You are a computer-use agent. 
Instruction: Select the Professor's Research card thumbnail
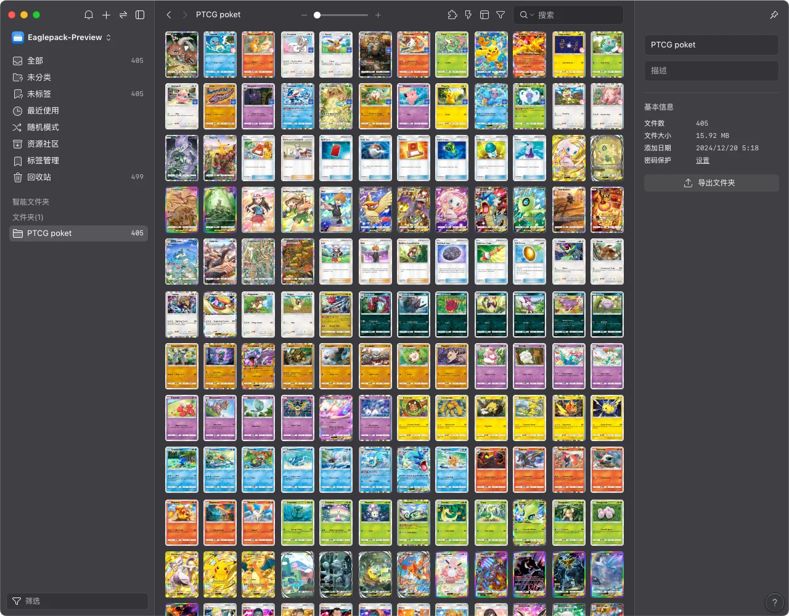[298, 158]
